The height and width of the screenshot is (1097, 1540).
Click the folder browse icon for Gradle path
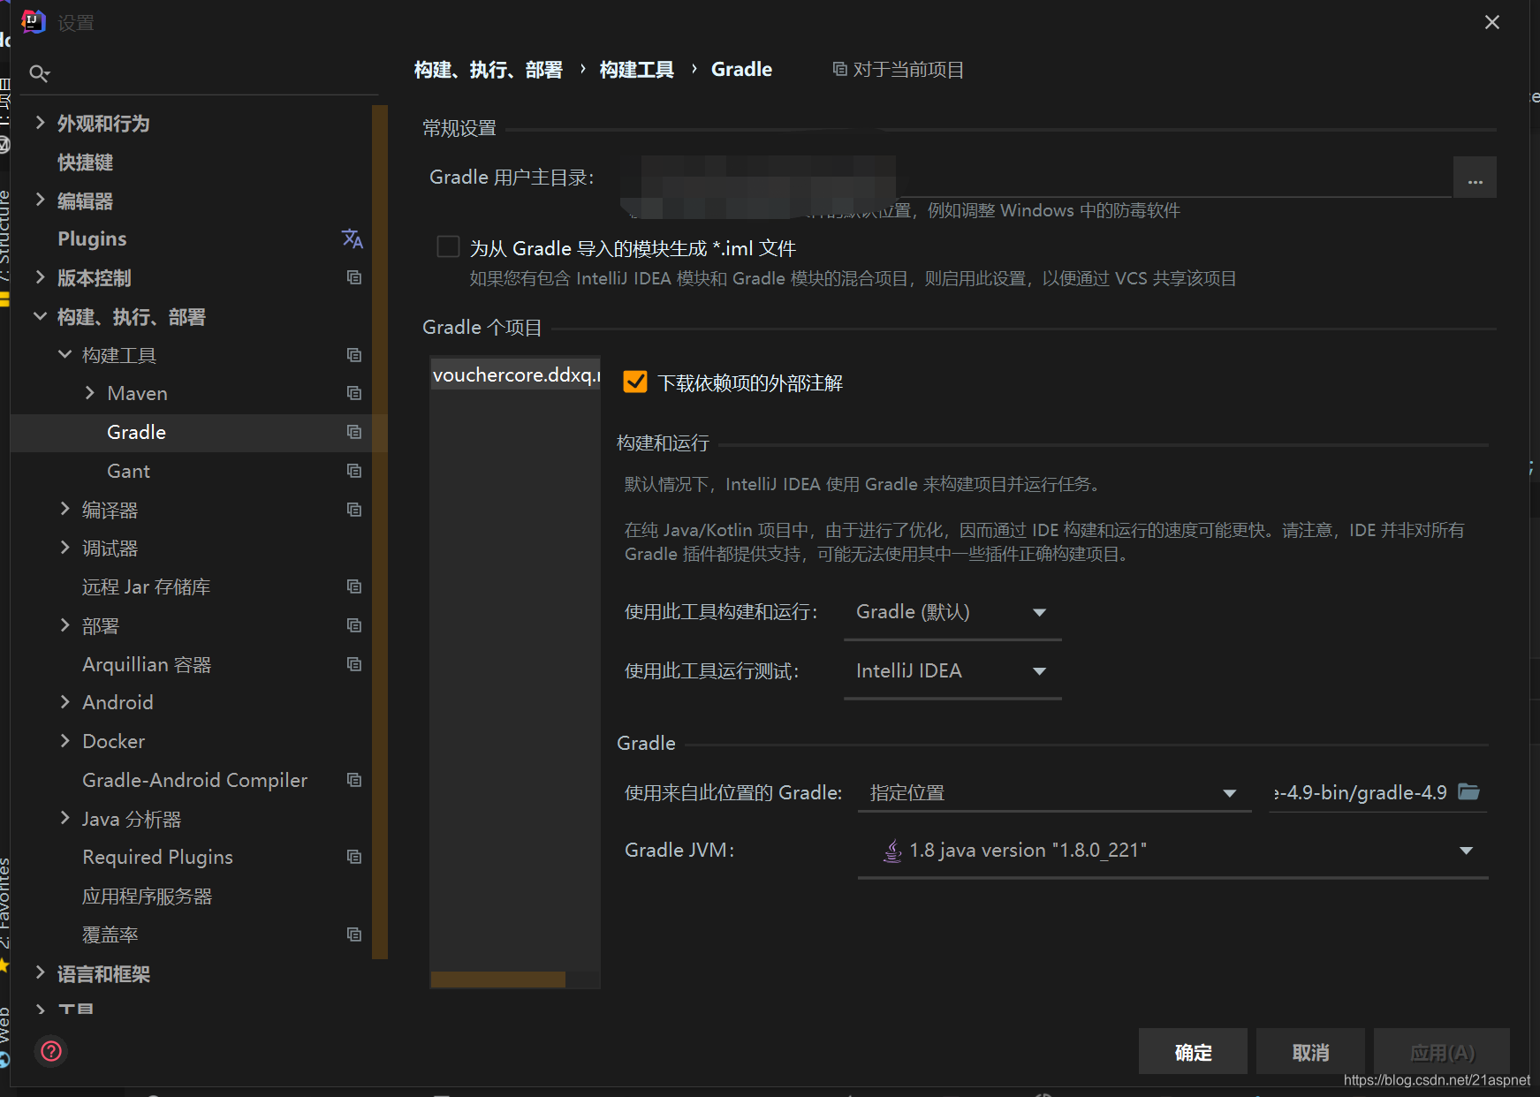[x=1468, y=791]
